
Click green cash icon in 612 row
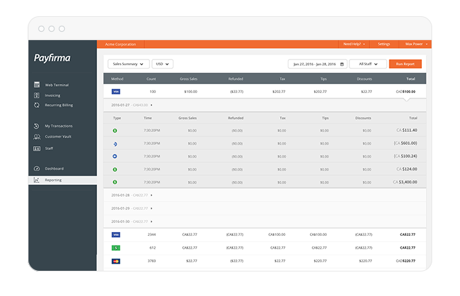[116, 248]
